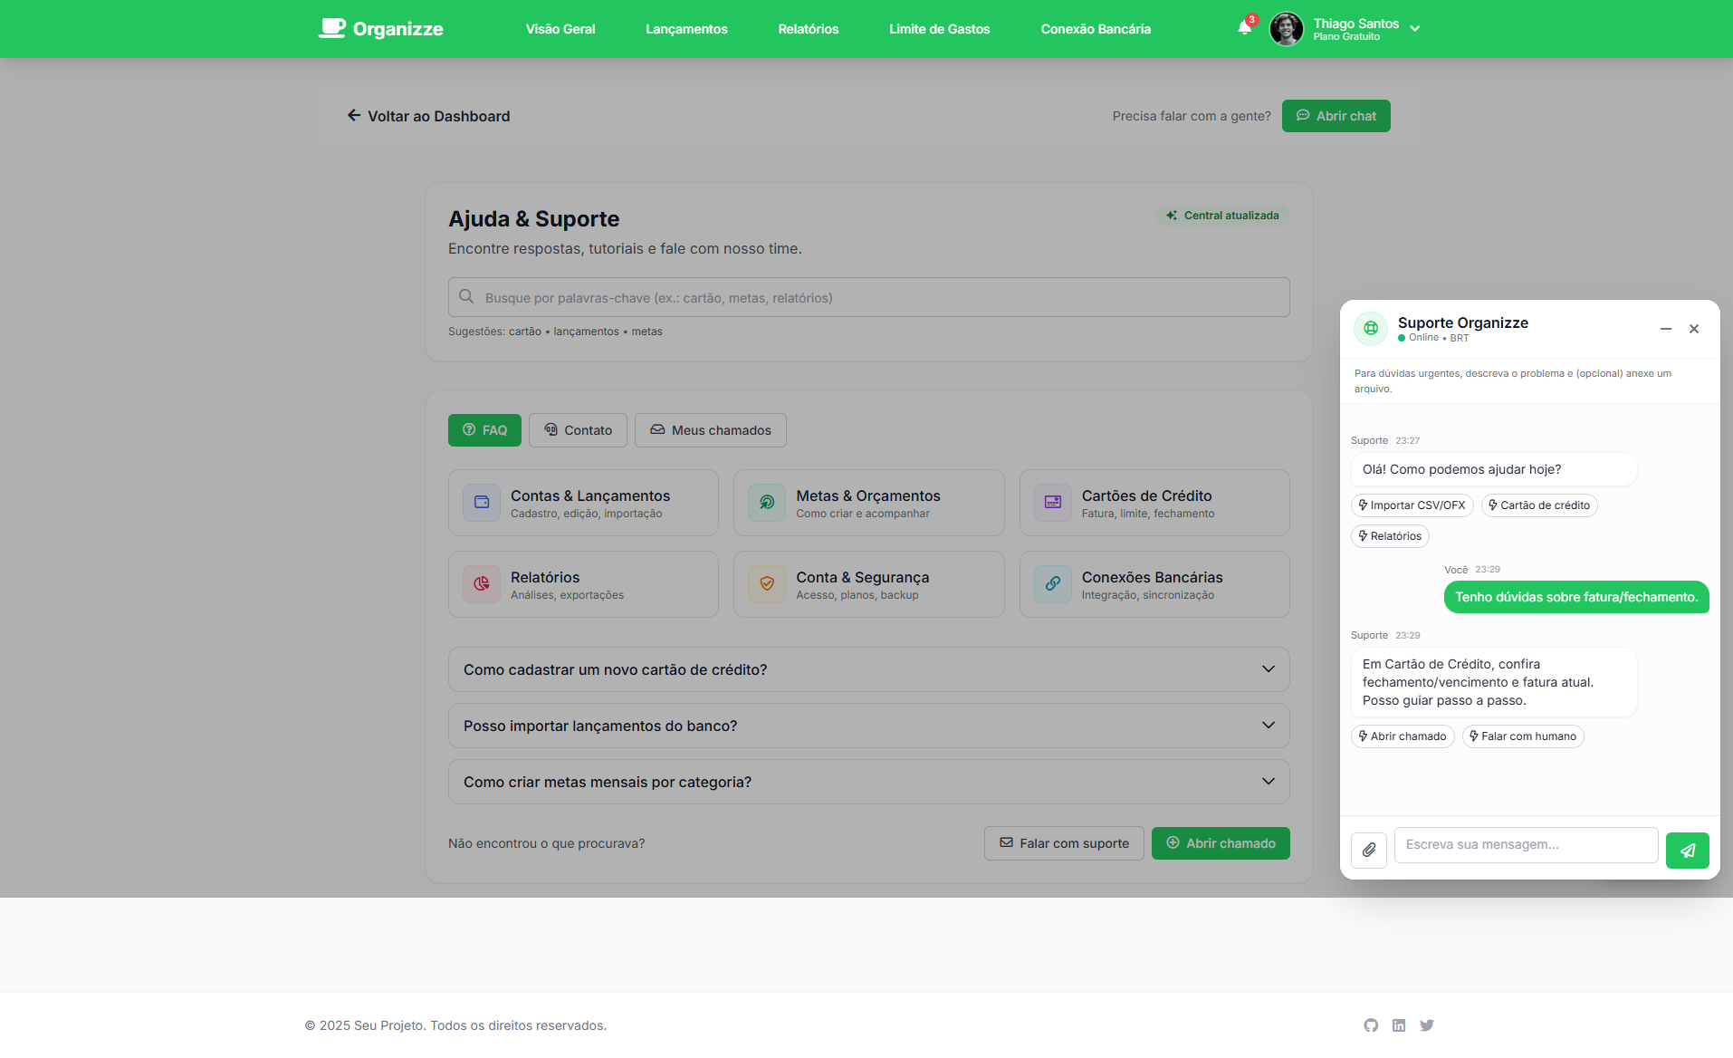
Task: Select the FAQ tab
Action: coord(484,430)
